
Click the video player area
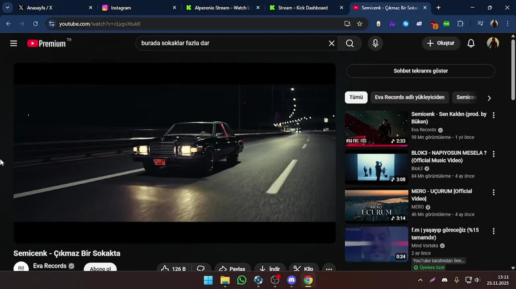(174, 153)
